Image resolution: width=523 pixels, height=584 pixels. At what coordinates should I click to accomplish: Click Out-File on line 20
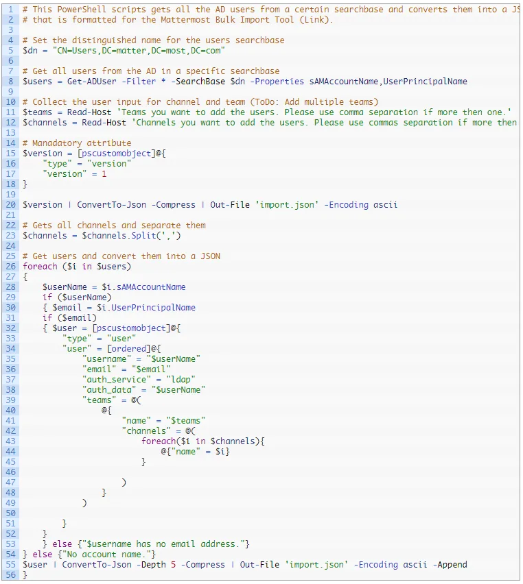pos(230,205)
